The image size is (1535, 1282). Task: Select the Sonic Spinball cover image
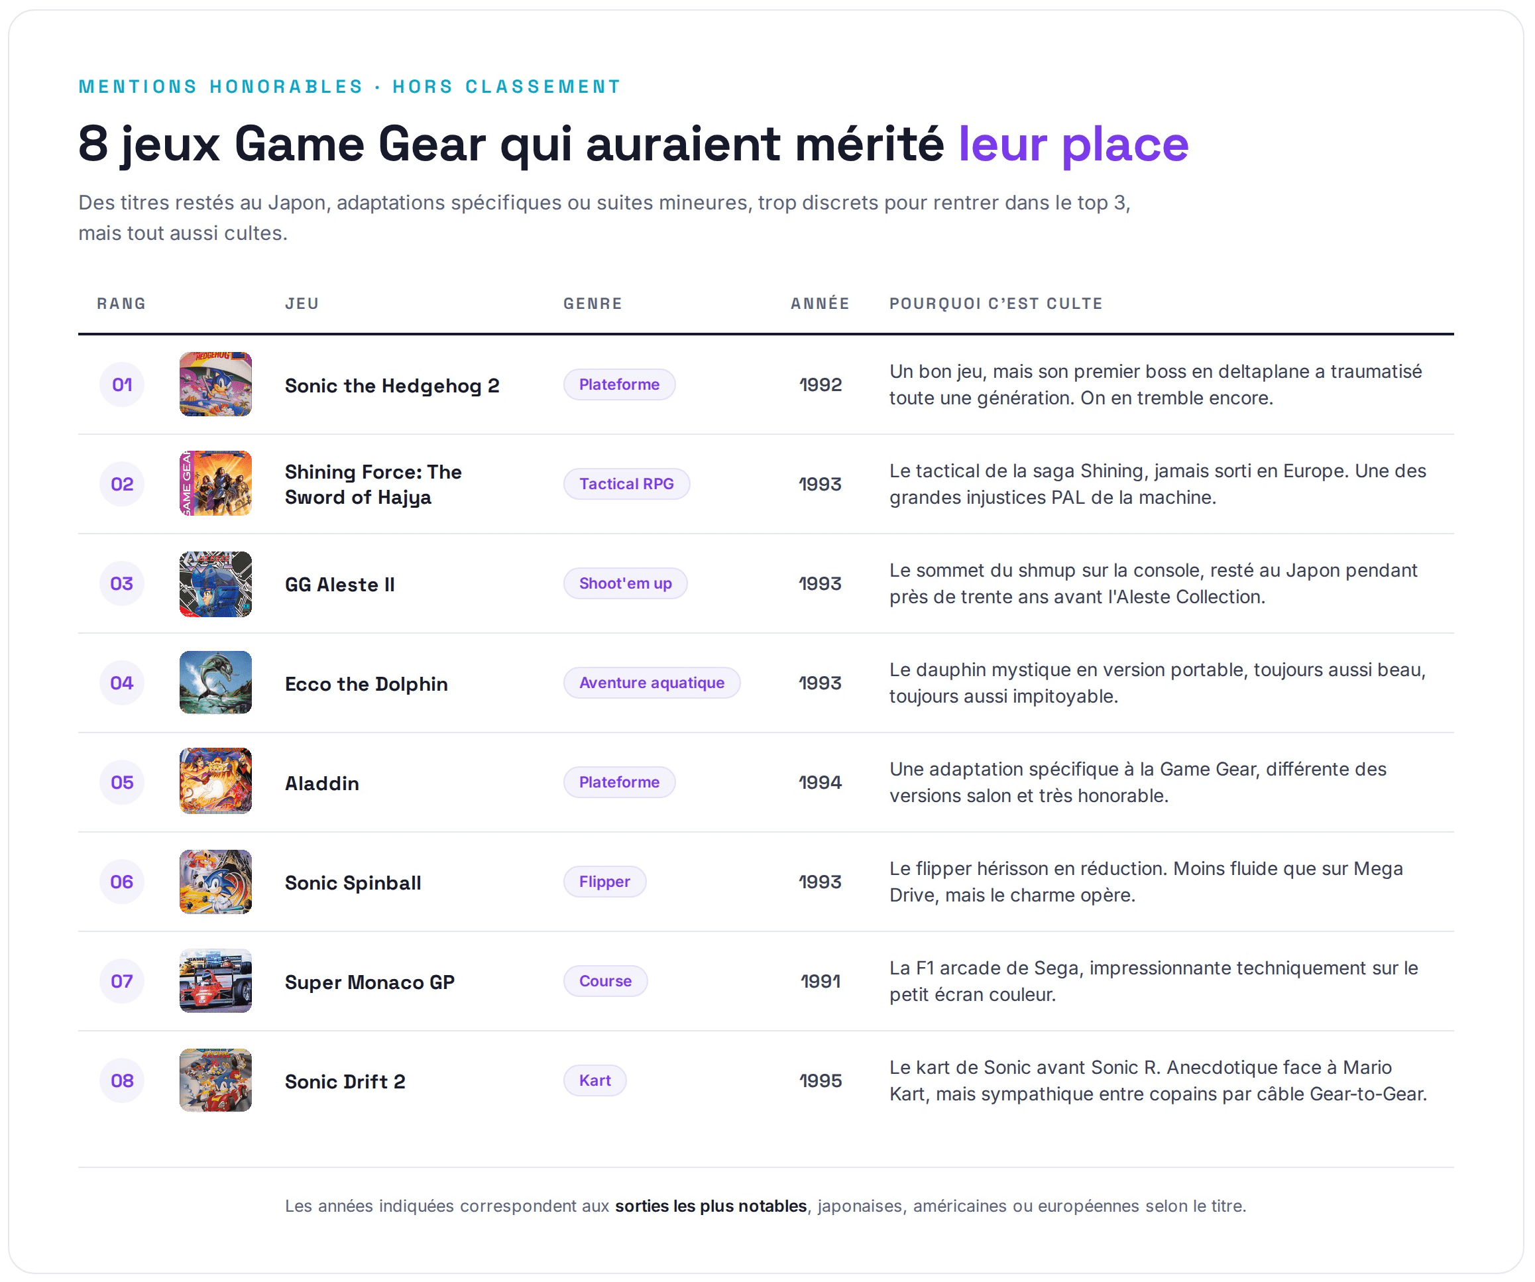(x=215, y=882)
